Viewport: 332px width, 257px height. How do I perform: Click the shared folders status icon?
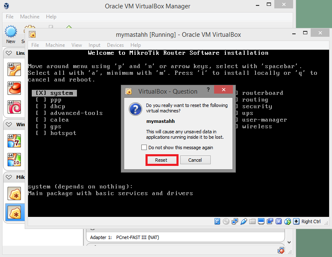coord(253,221)
